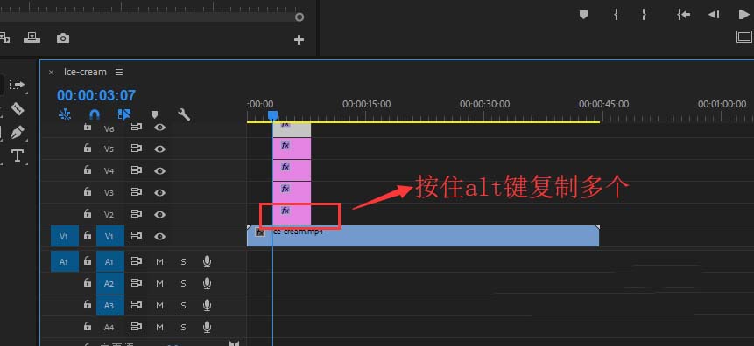754x346 pixels.
Task: Toggle sync lock on track V5
Action: click(137, 149)
